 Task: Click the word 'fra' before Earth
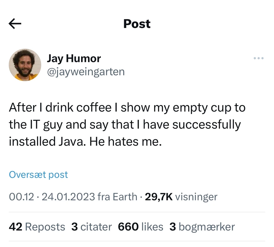click(103, 197)
